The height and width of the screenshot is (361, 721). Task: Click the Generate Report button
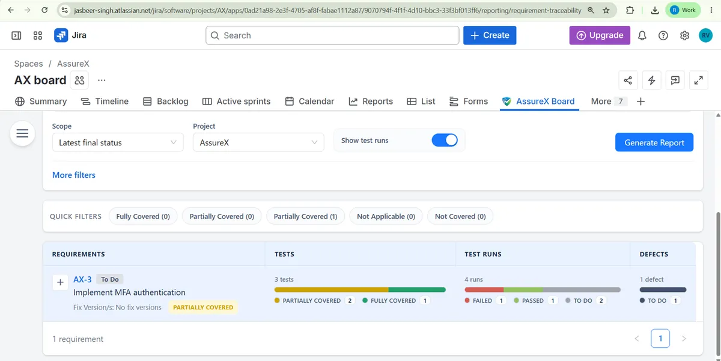[654, 142]
